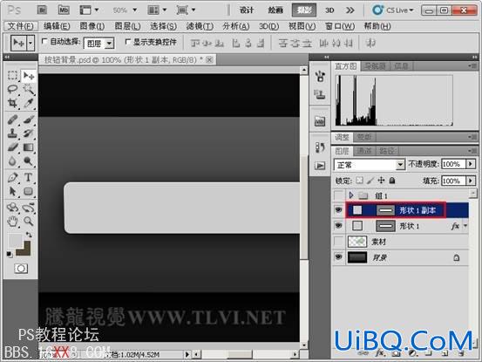The image size is (482, 362).
Task: Enable the 自动选择 checkbox
Action: click(x=44, y=41)
